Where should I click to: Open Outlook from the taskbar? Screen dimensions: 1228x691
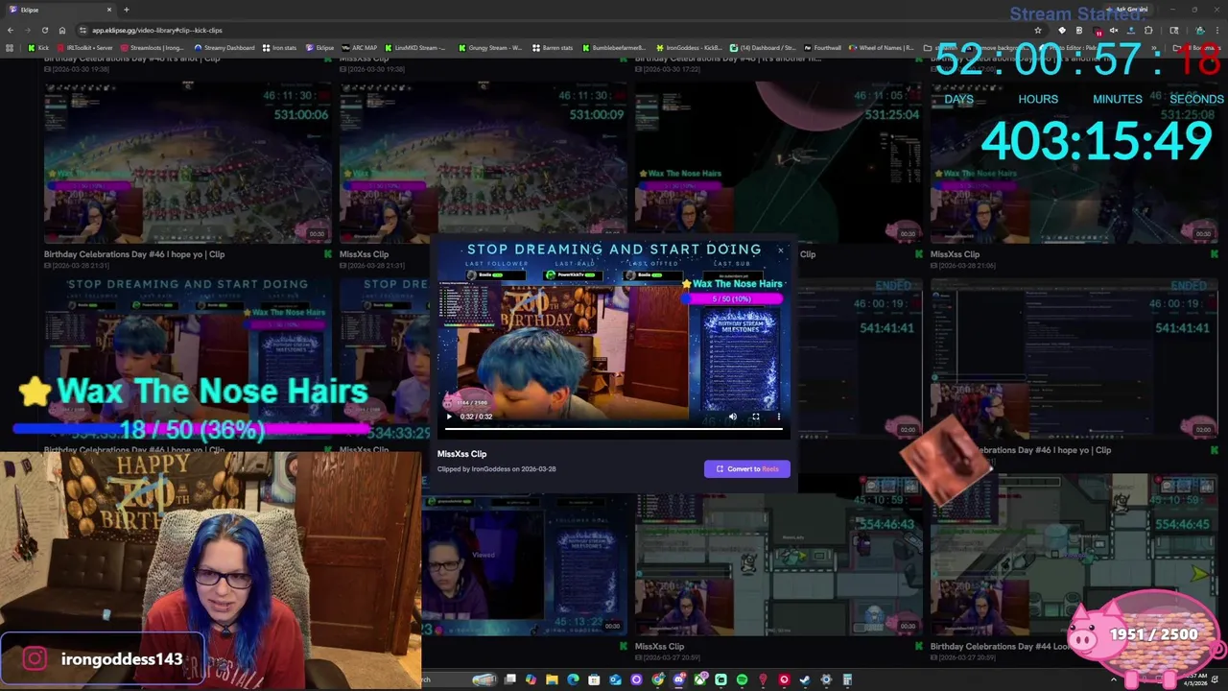(615, 679)
